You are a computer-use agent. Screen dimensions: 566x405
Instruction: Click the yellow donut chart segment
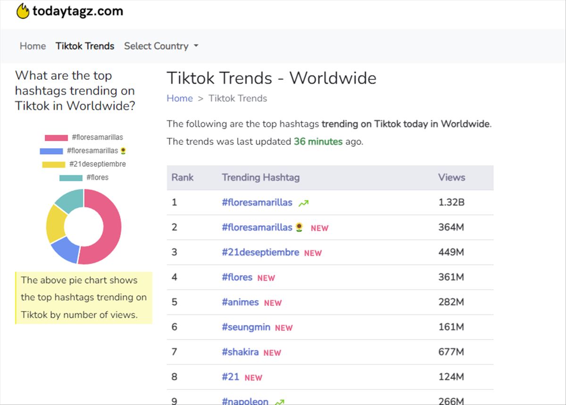56,224
